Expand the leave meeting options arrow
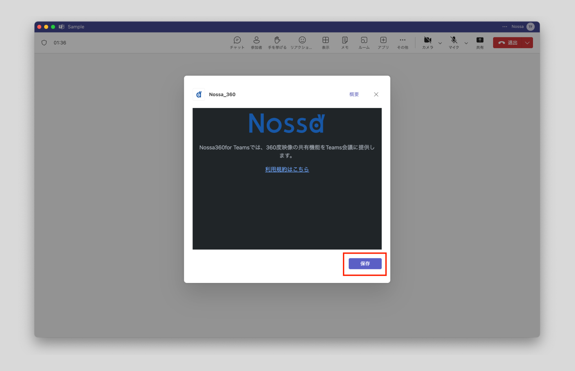This screenshot has width=575, height=371. pyautogui.click(x=527, y=43)
